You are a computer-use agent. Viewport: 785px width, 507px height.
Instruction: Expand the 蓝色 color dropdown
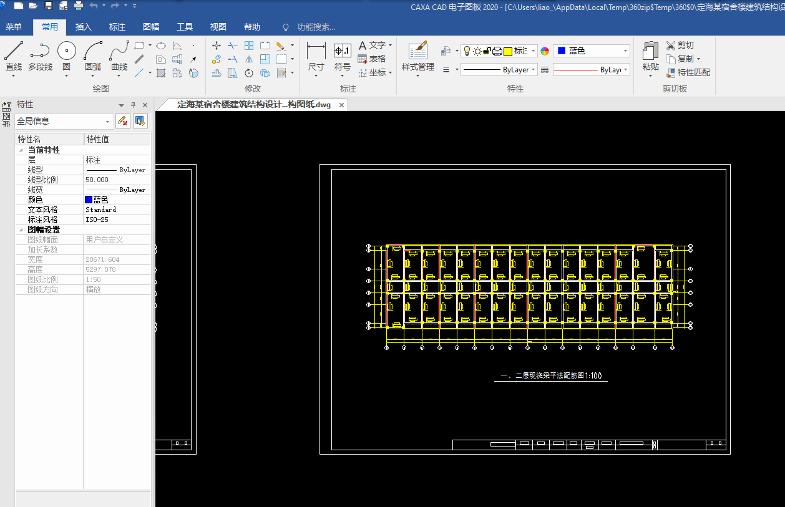625,51
